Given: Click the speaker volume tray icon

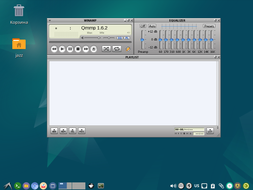Looking at the screenshot, I should (173, 186).
